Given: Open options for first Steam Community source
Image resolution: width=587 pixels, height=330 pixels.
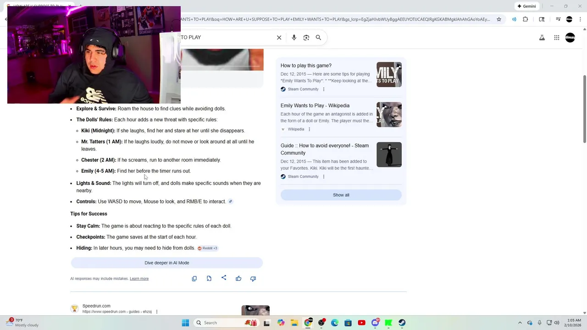Looking at the screenshot, I should point(324,89).
